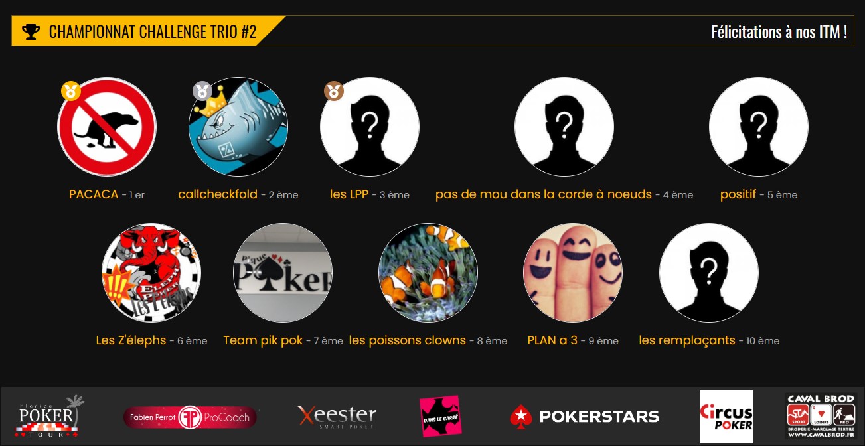The height and width of the screenshot is (446, 865).
Task: Open the Circus Poker sponsor logo
Action: [726, 416]
